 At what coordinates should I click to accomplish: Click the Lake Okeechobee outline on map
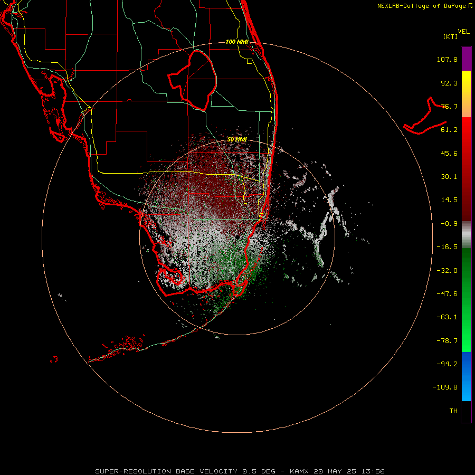pos(192,80)
